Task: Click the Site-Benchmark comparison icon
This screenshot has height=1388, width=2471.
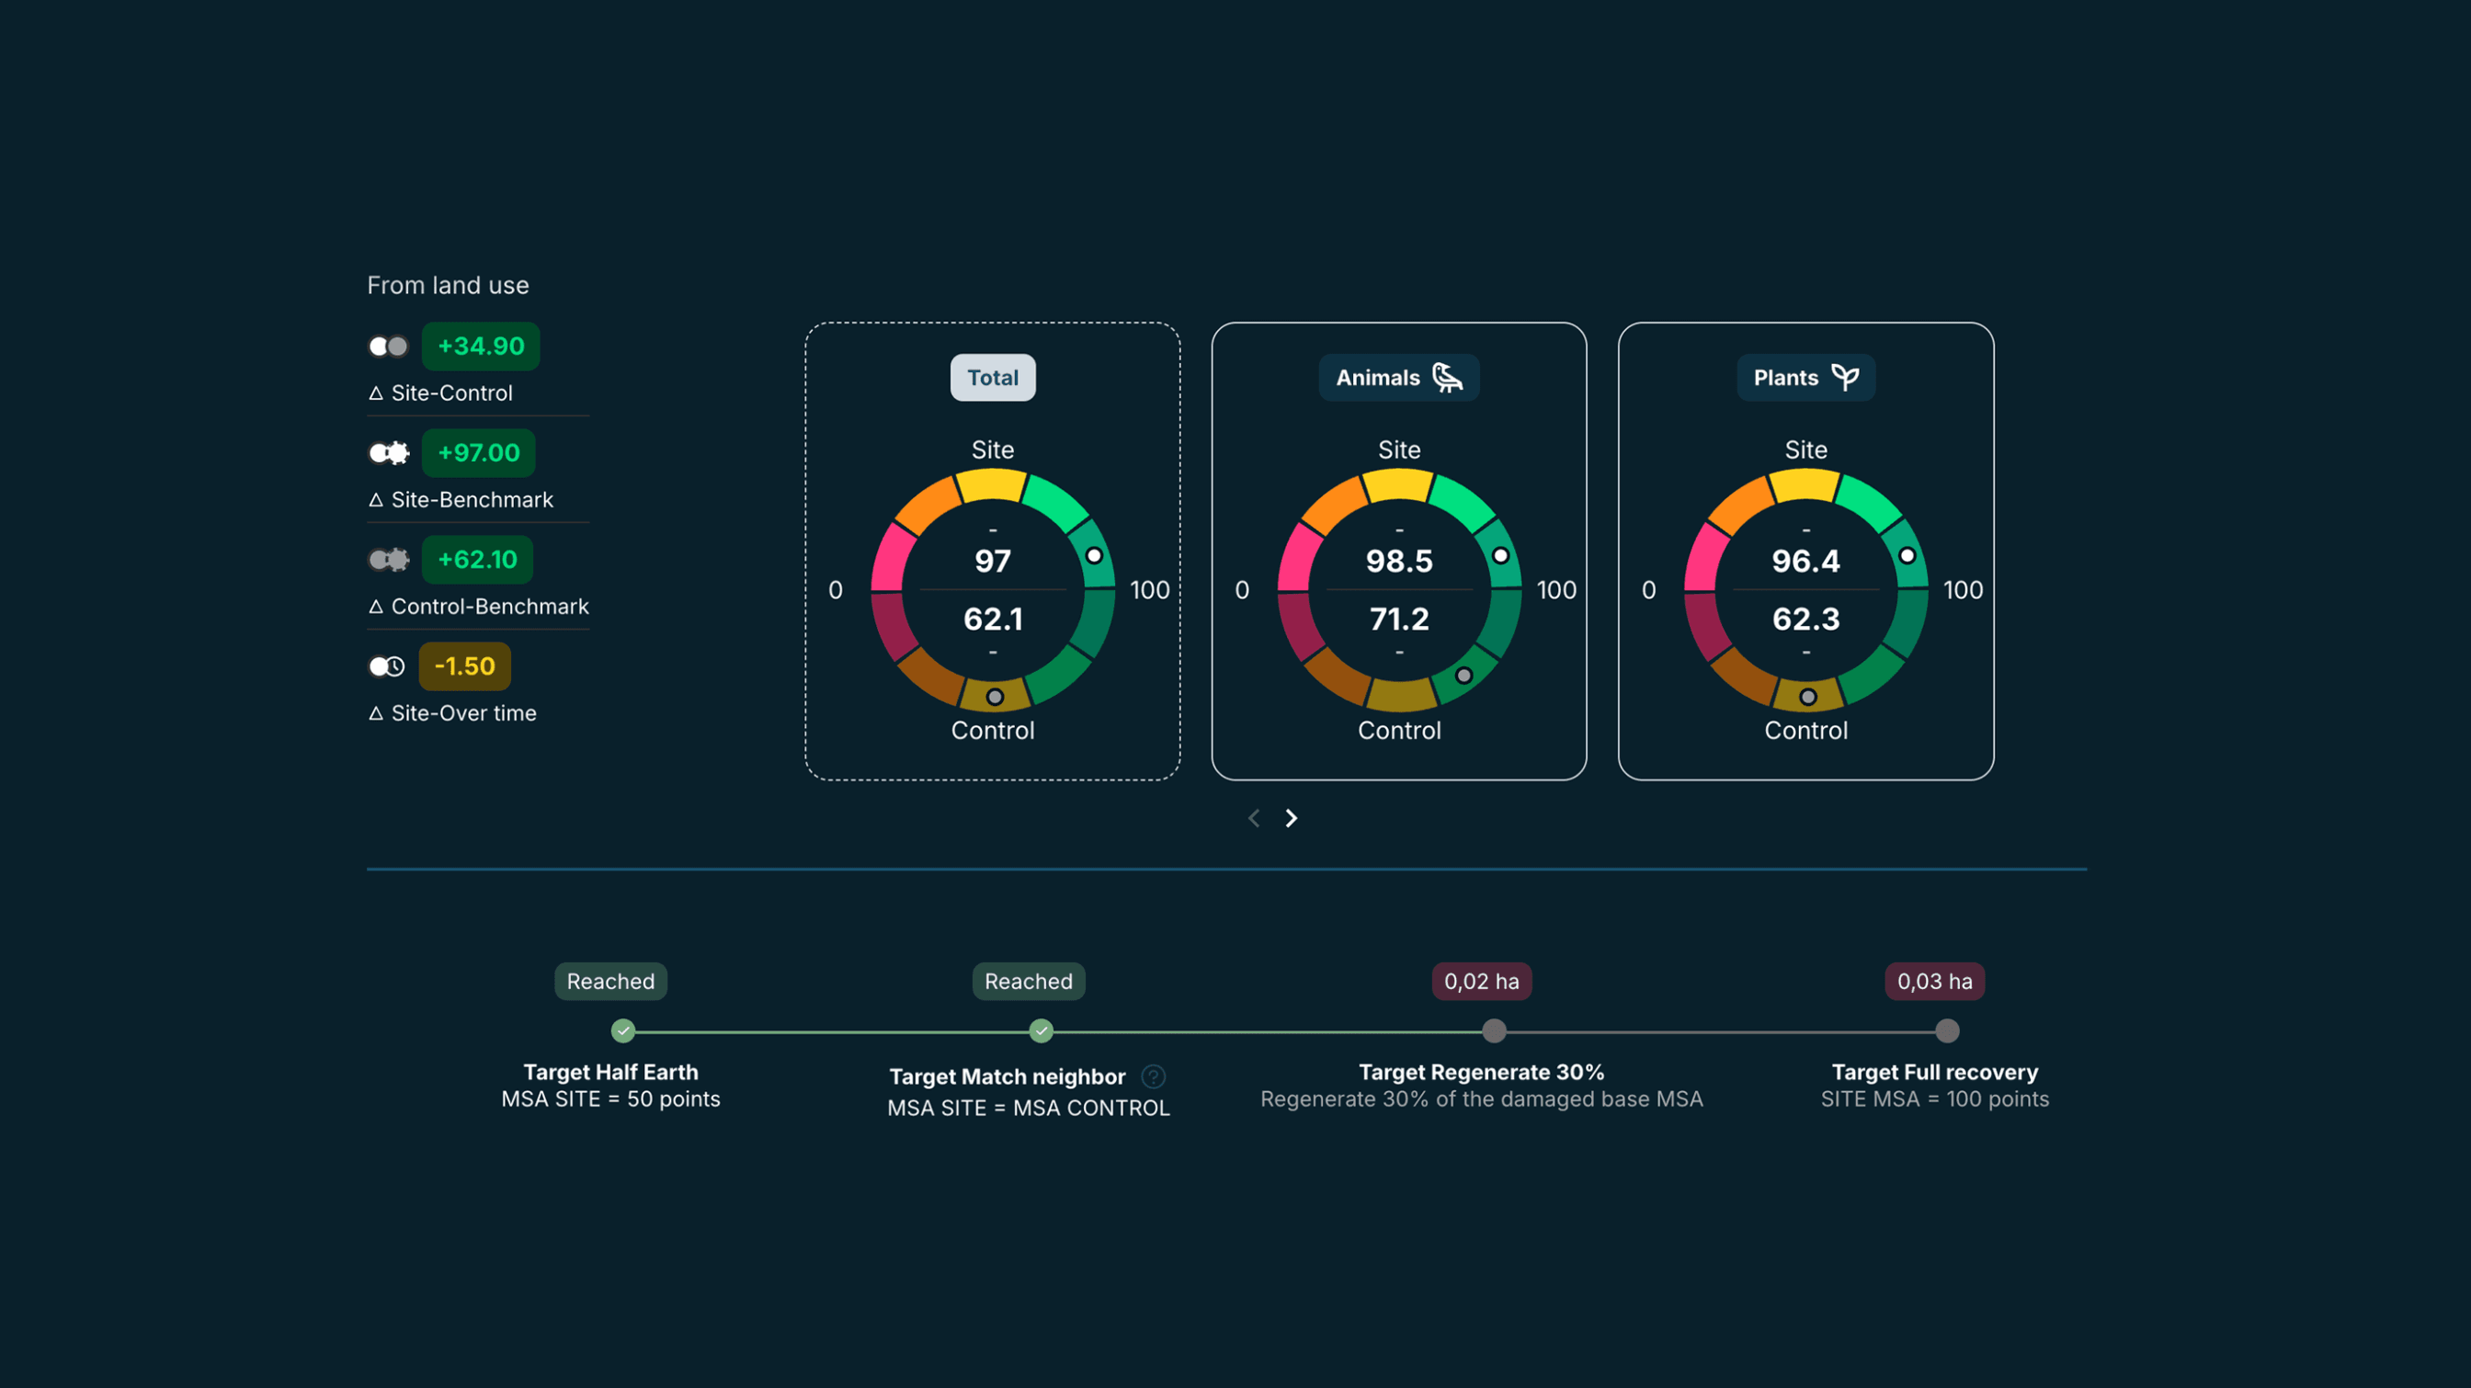Action: coord(389,453)
